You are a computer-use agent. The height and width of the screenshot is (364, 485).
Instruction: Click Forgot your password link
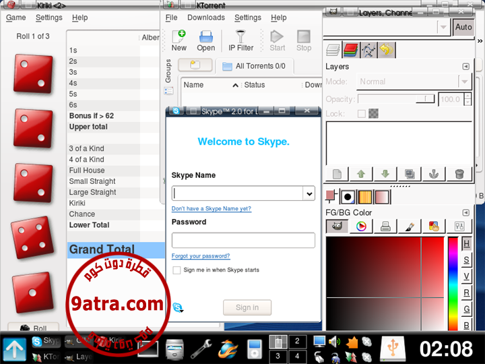point(201,256)
